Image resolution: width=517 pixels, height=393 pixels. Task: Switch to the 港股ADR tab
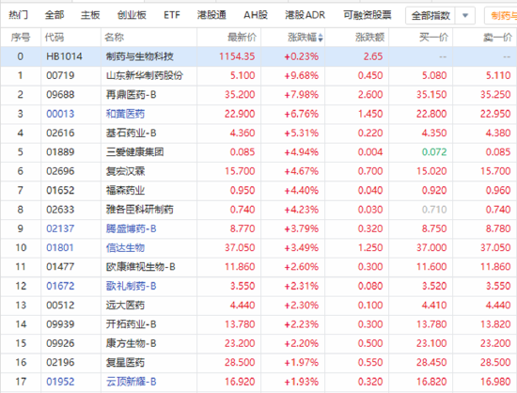[305, 15]
